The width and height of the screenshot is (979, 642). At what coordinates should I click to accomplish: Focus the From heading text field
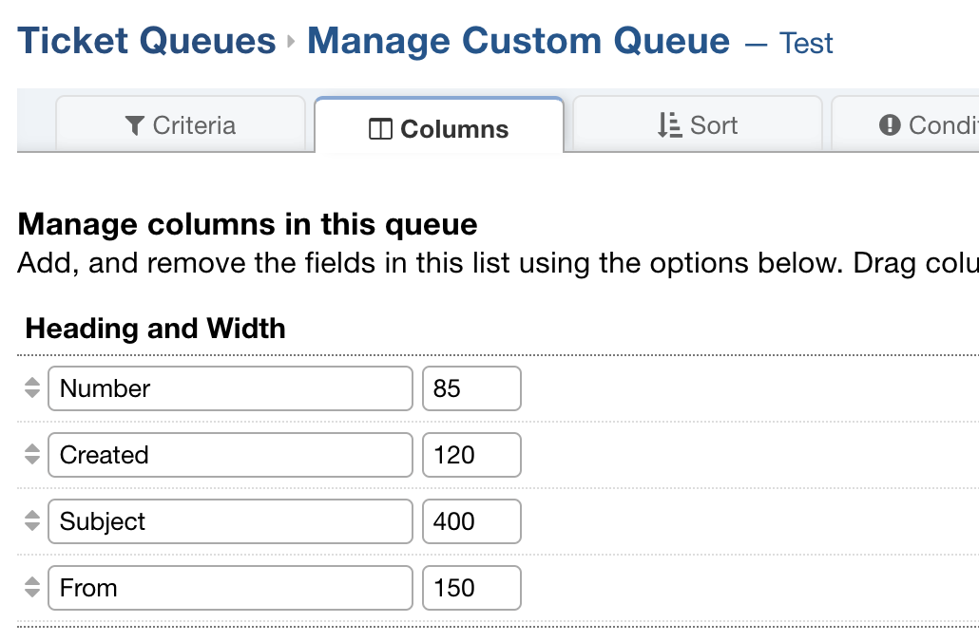pyautogui.click(x=230, y=588)
